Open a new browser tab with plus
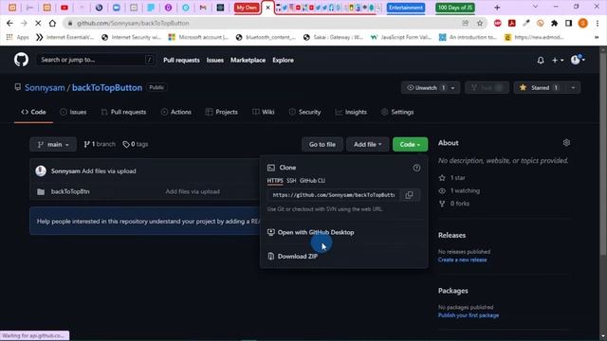 tap(497, 8)
